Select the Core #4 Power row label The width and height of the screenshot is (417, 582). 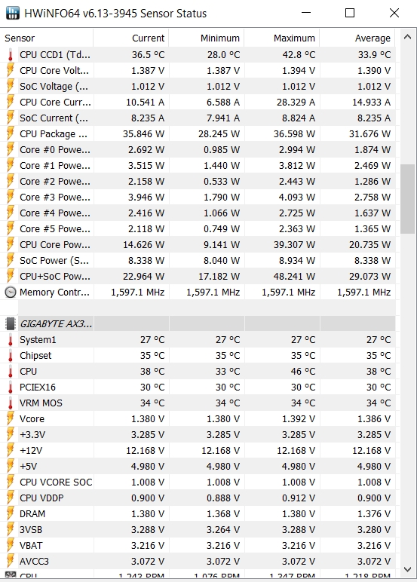click(55, 213)
